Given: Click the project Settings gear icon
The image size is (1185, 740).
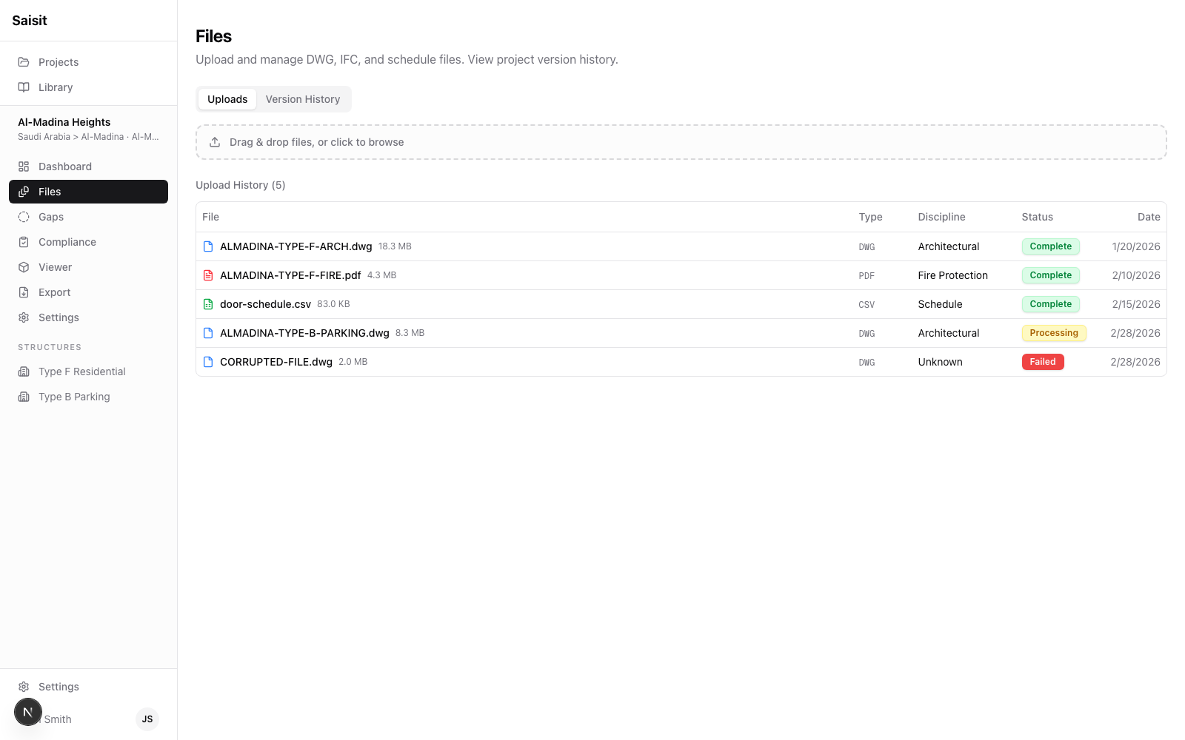Looking at the screenshot, I should [24, 317].
